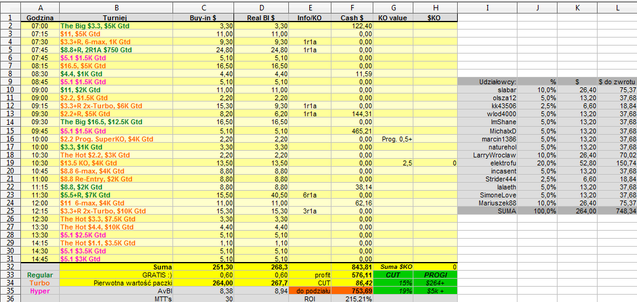Click the select-all corner box
This screenshot has width=637, height=302.
point(10,7)
